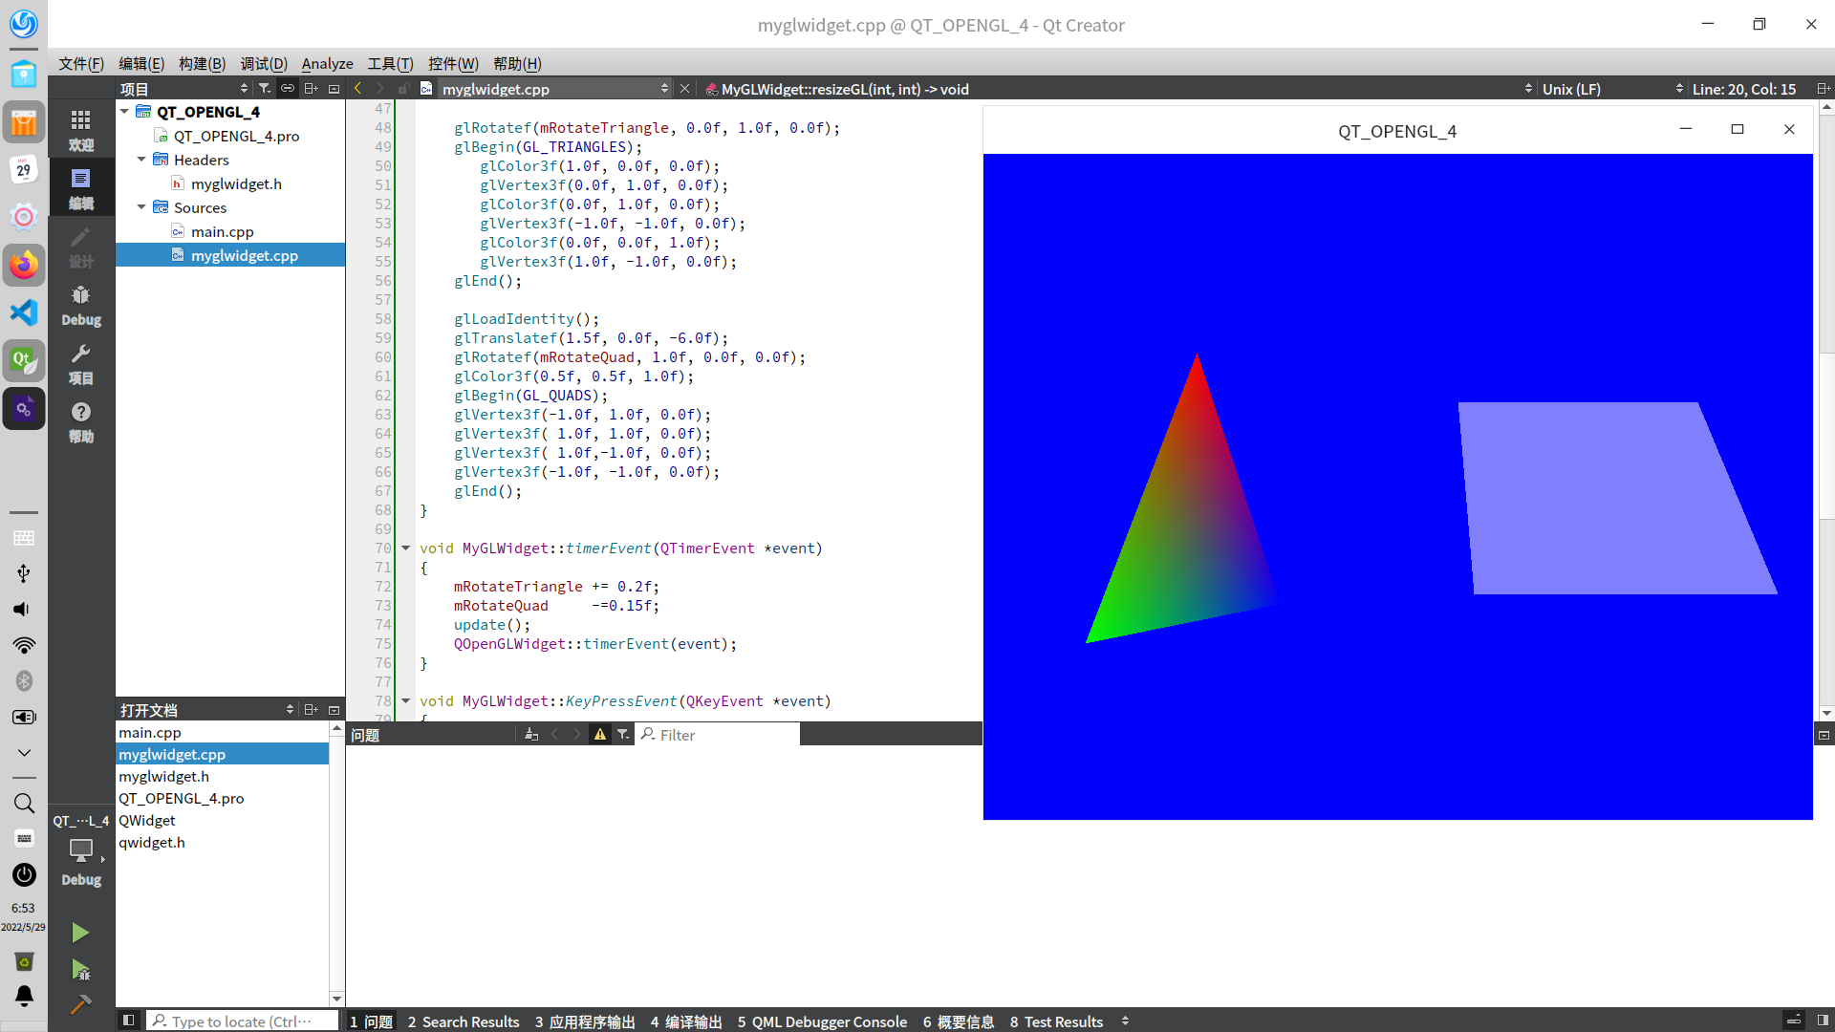Image resolution: width=1835 pixels, height=1032 pixels.
Task: Toggle the right sidebar visibility button
Action: [x=1823, y=1021]
